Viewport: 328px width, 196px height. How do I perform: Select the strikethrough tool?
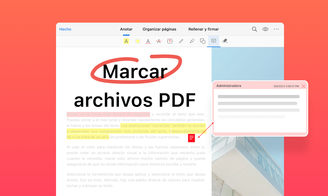159,41
